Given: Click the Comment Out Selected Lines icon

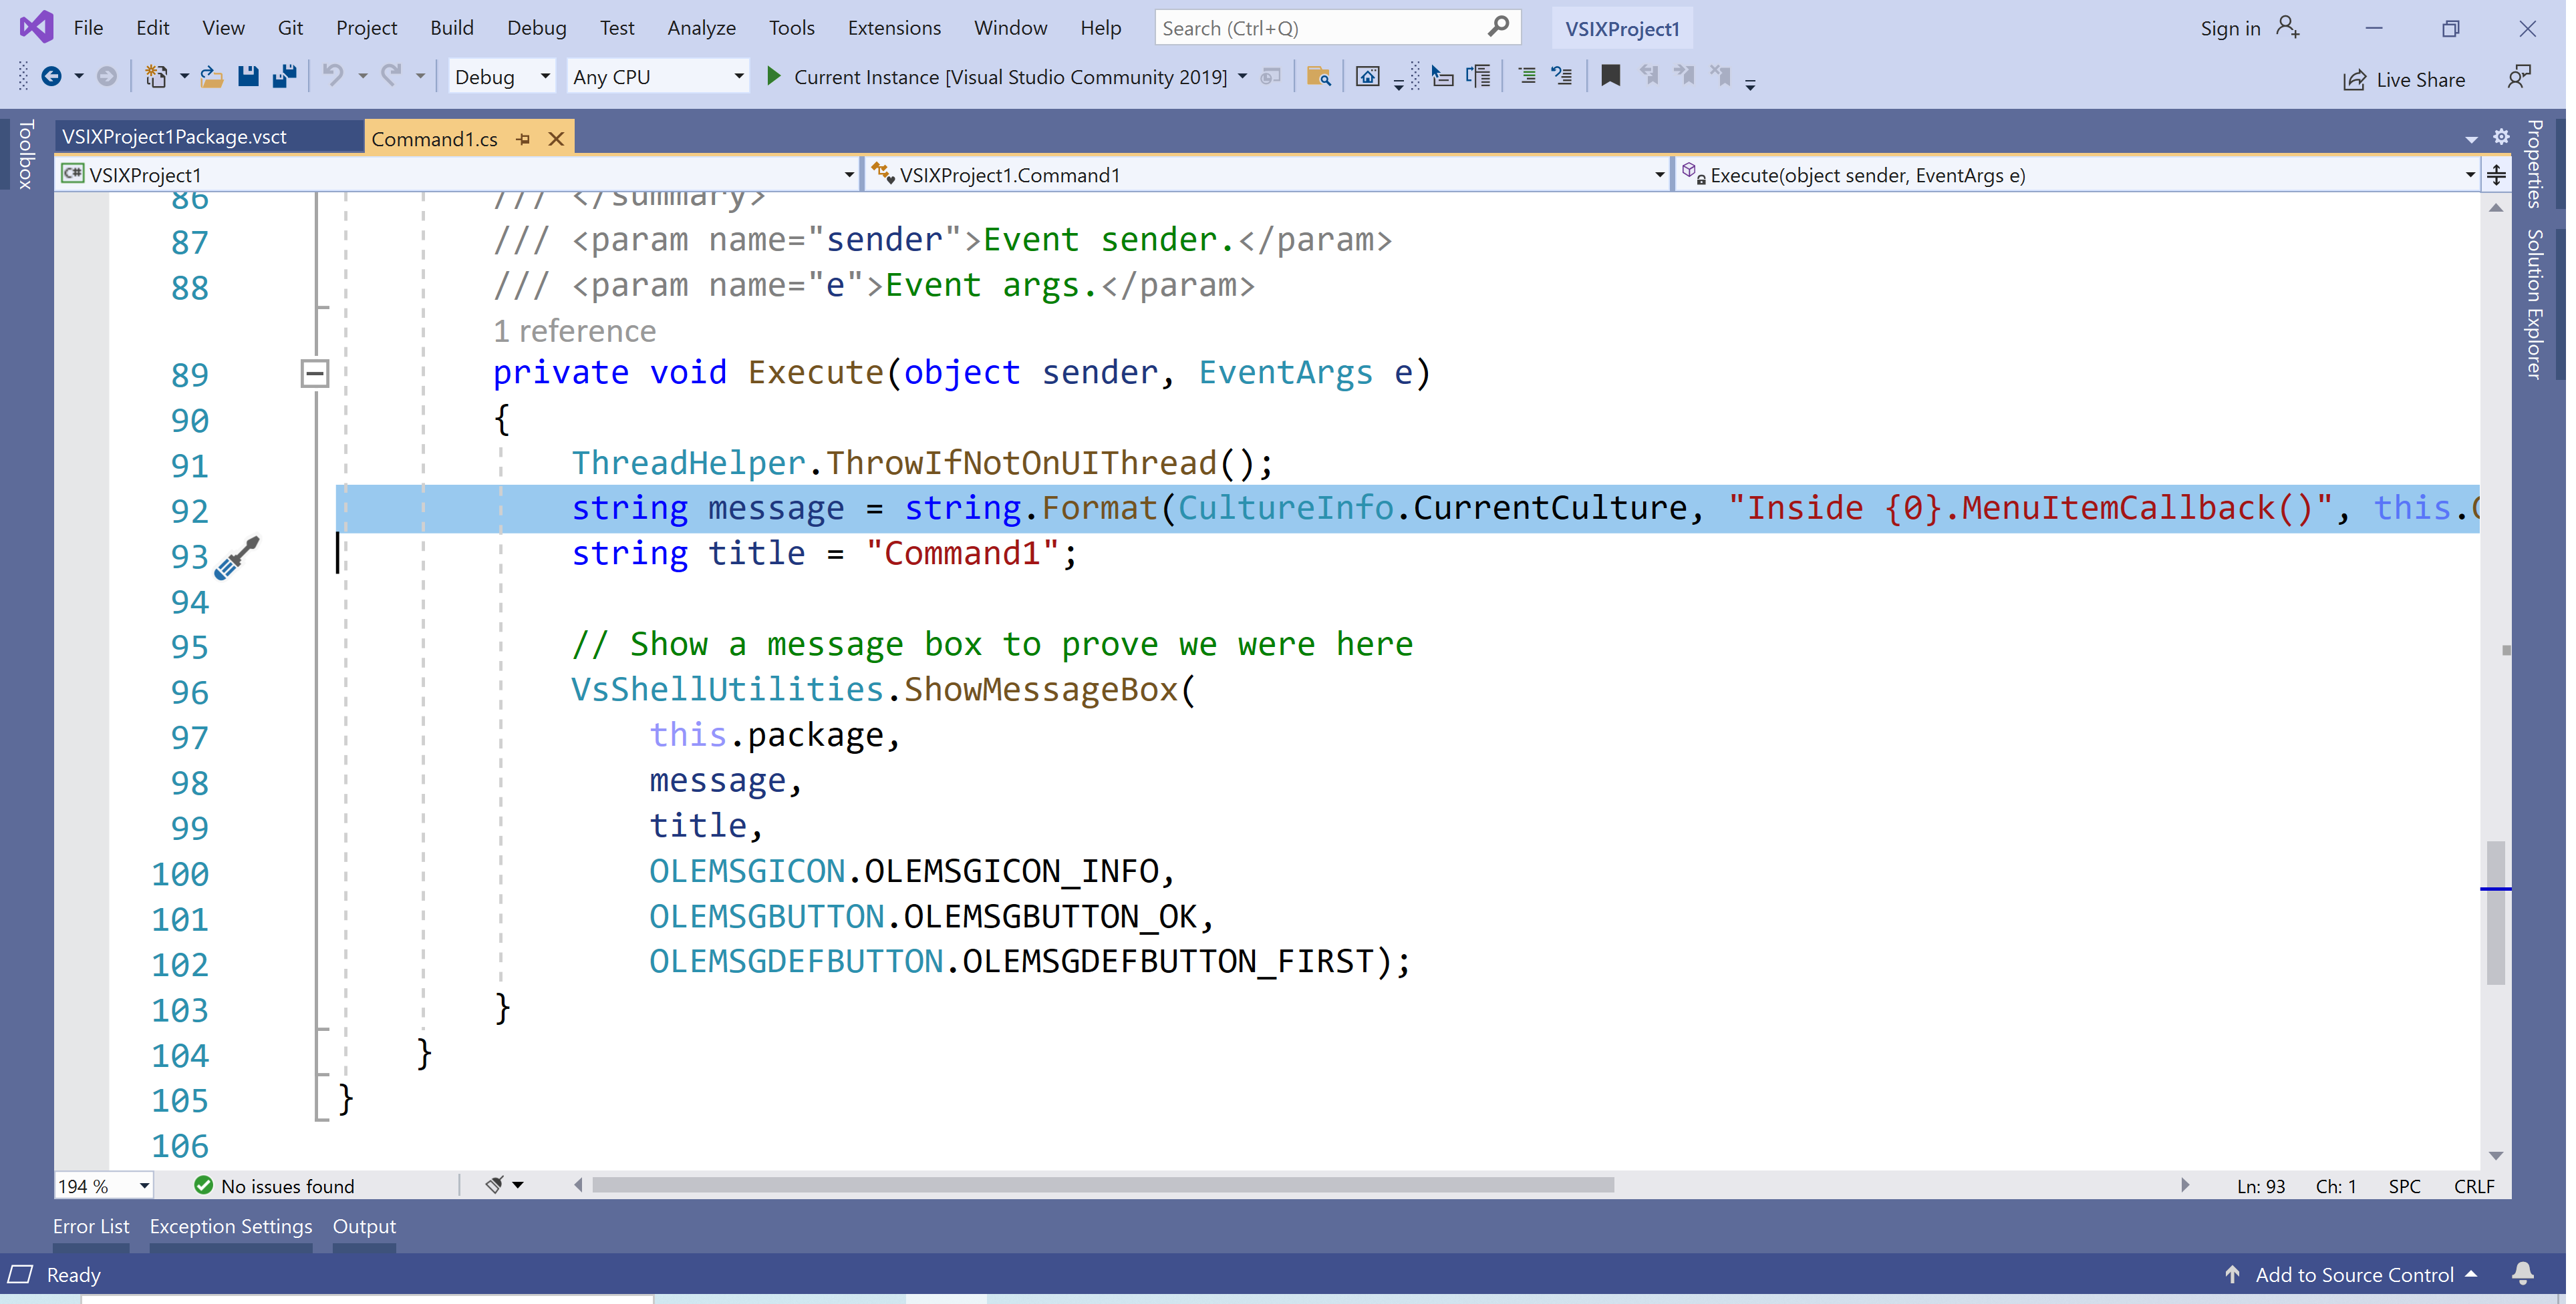Looking at the screenshot, I should click(1527, 76).
